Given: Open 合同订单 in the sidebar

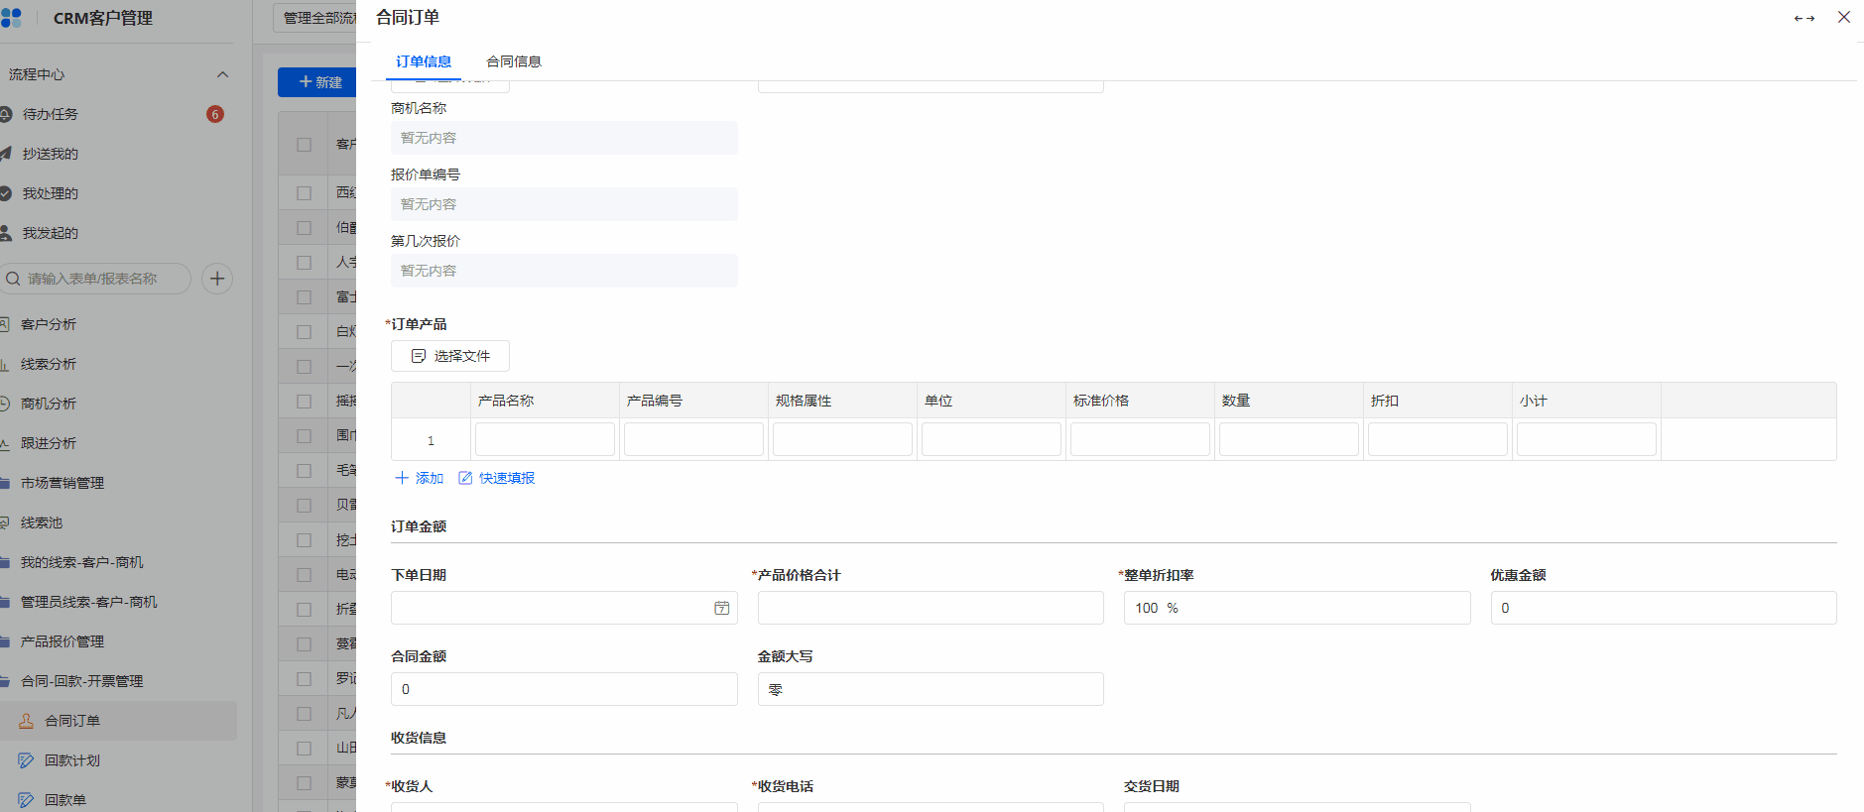Looking at the screenshot, I should pos(72,721).
